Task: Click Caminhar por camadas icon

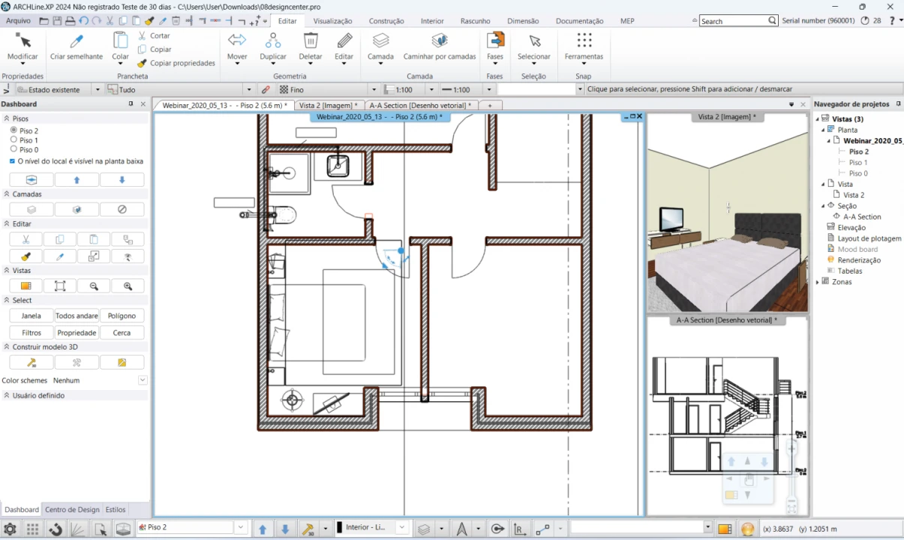Action: point(440,41)
